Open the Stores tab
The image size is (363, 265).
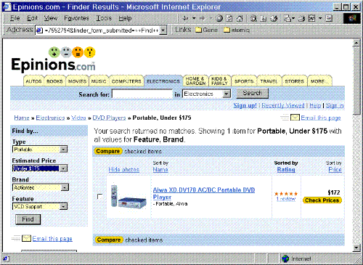pyautogui.click(x=294, y=81)
